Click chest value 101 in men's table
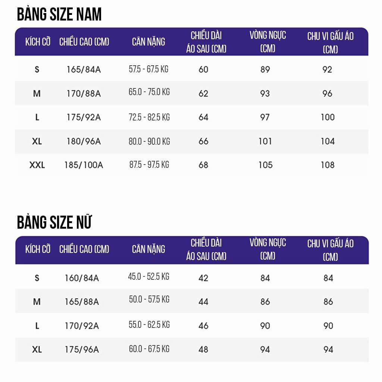382x382 pixels. click(x=265, y=141)
